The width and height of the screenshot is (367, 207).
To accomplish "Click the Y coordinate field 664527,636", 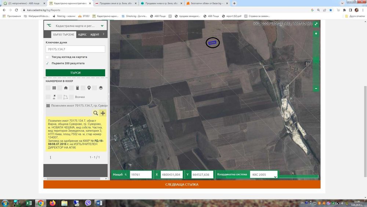I will coord(202,175).
